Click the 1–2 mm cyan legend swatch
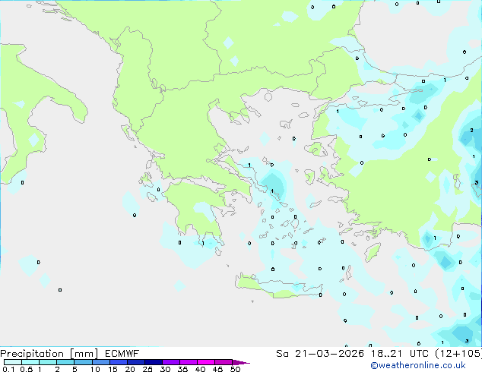 [x=48, y=362]
